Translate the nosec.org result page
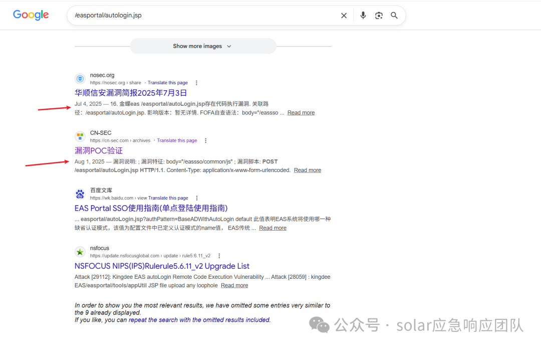 [168, 83]
